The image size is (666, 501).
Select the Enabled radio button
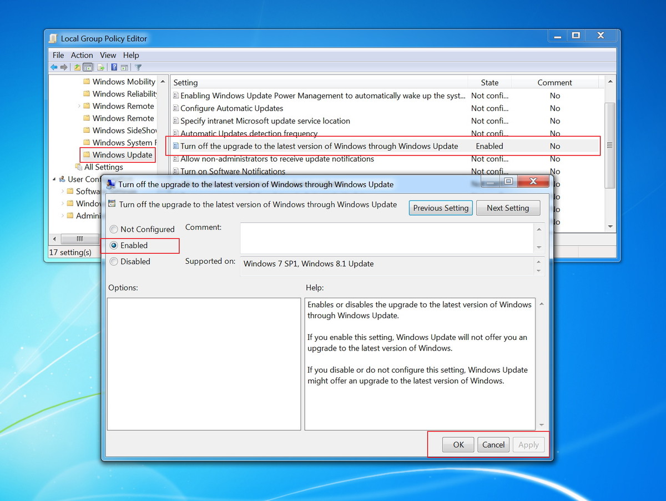click(113, 245)
